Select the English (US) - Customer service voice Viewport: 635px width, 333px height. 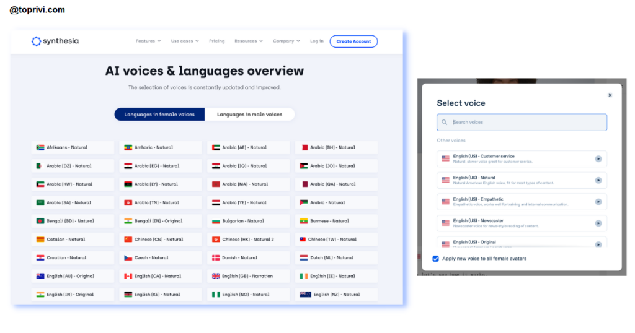(522, 159)
